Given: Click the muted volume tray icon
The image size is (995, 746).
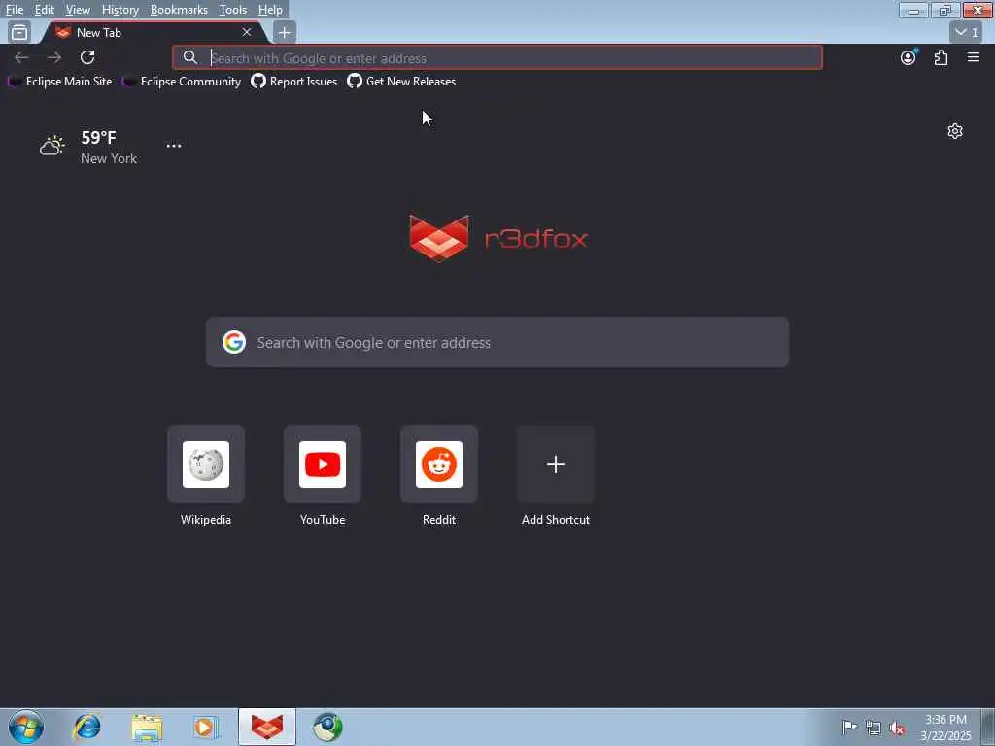Looking at the screenshot, I should [897, 728].
